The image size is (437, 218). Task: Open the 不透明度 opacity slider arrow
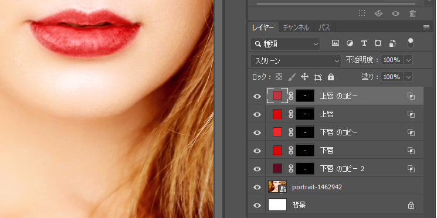click(x=408, y=60)
